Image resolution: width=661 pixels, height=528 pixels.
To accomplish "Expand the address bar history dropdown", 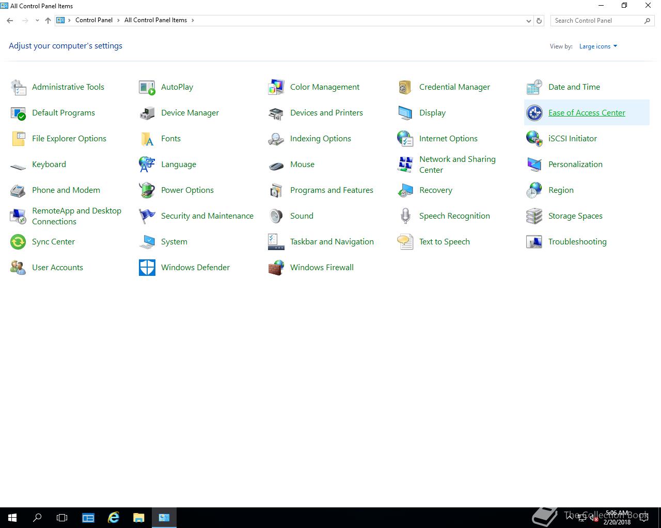I will pos(528,21).
